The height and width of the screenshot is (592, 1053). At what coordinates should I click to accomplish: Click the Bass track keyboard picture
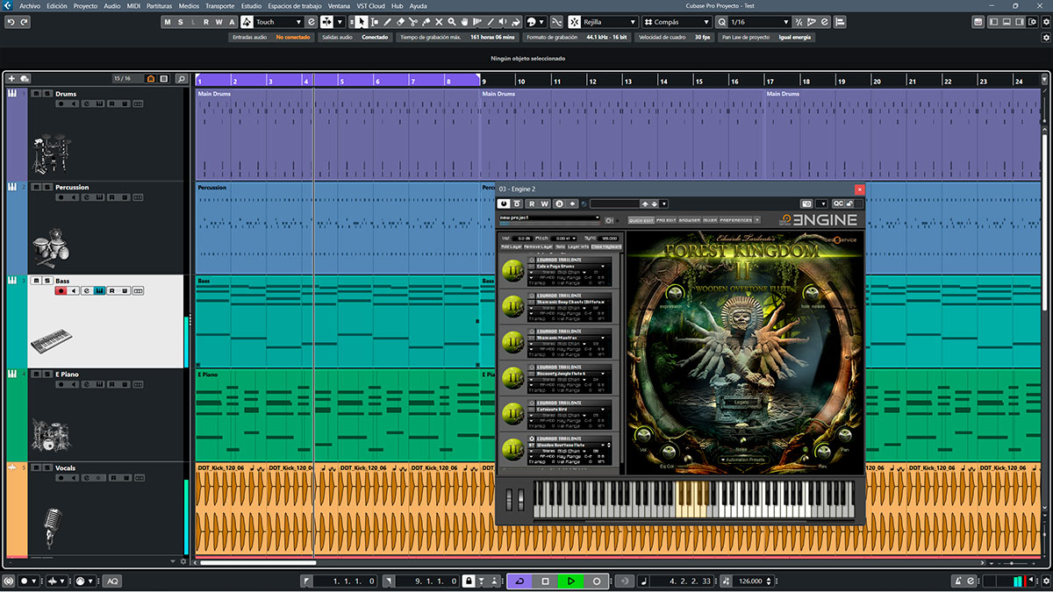pyautogui.click(x=54, y=341)
